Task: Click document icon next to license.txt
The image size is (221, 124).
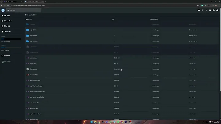Action: tap(28, 69)
